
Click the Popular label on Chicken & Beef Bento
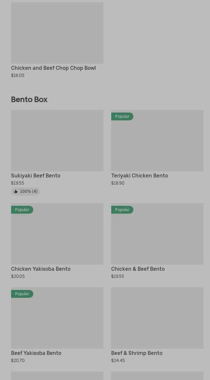122,210
